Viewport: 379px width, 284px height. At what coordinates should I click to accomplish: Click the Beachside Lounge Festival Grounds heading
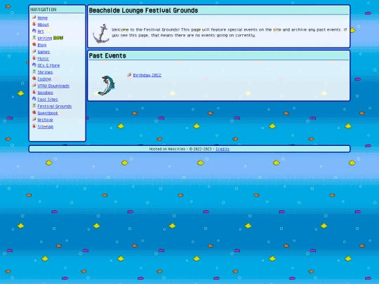pyautogui.click(x=144, y=11)
